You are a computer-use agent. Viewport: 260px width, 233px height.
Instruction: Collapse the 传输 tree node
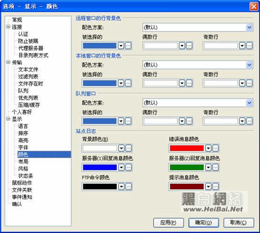[8, 62]
